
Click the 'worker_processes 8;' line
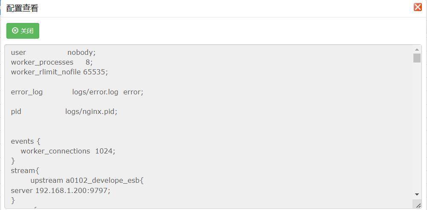[x=52, y=62]
